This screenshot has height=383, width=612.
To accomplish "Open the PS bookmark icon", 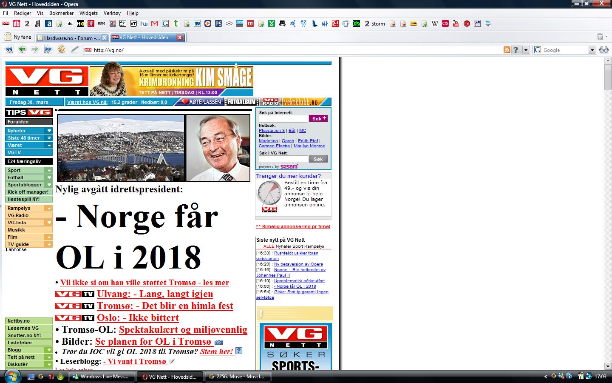I will coord(218,23).
